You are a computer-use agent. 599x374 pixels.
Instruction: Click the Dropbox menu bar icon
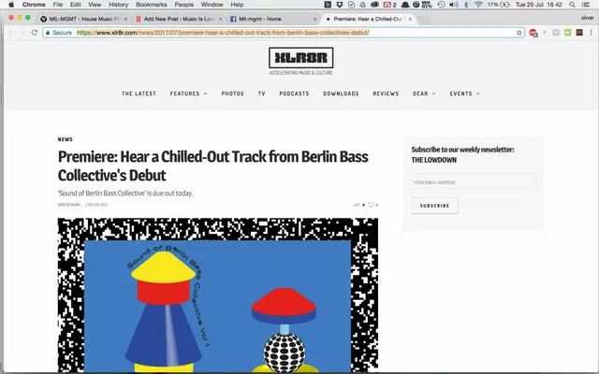(x=339, y=5)
